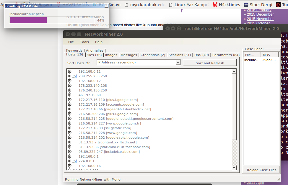
Task: Select host 216.58.209.206 plus.l.google.com
Action: click(108, 114)
